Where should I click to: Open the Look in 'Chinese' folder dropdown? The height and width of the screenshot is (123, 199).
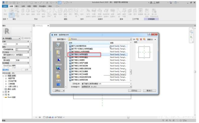click(x=131, y=39)
